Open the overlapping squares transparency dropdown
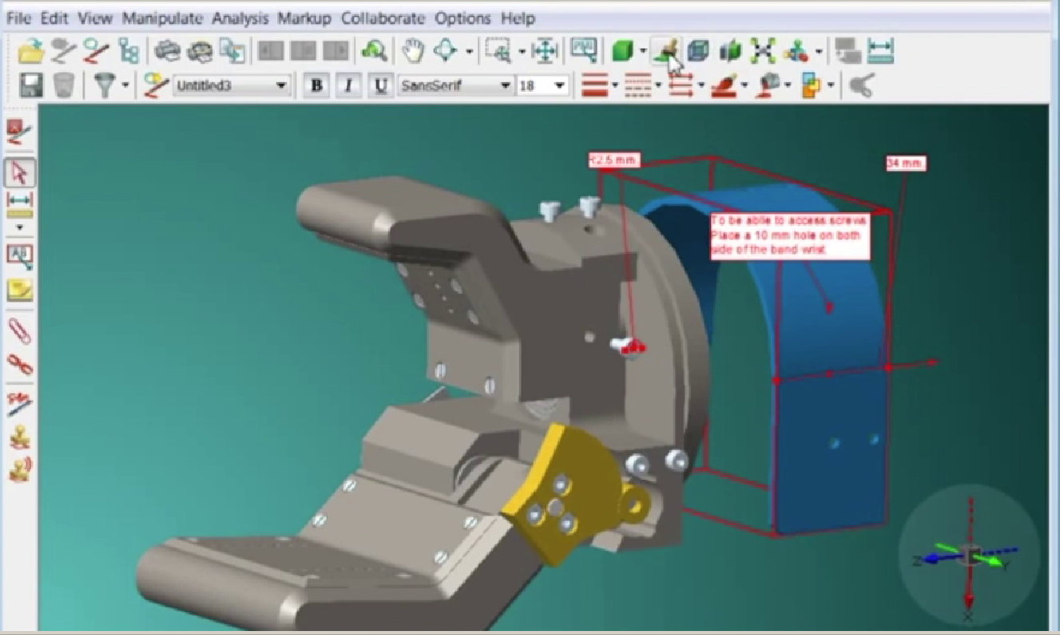Viewport: 1060px width, 635px height. coord(831,85)
